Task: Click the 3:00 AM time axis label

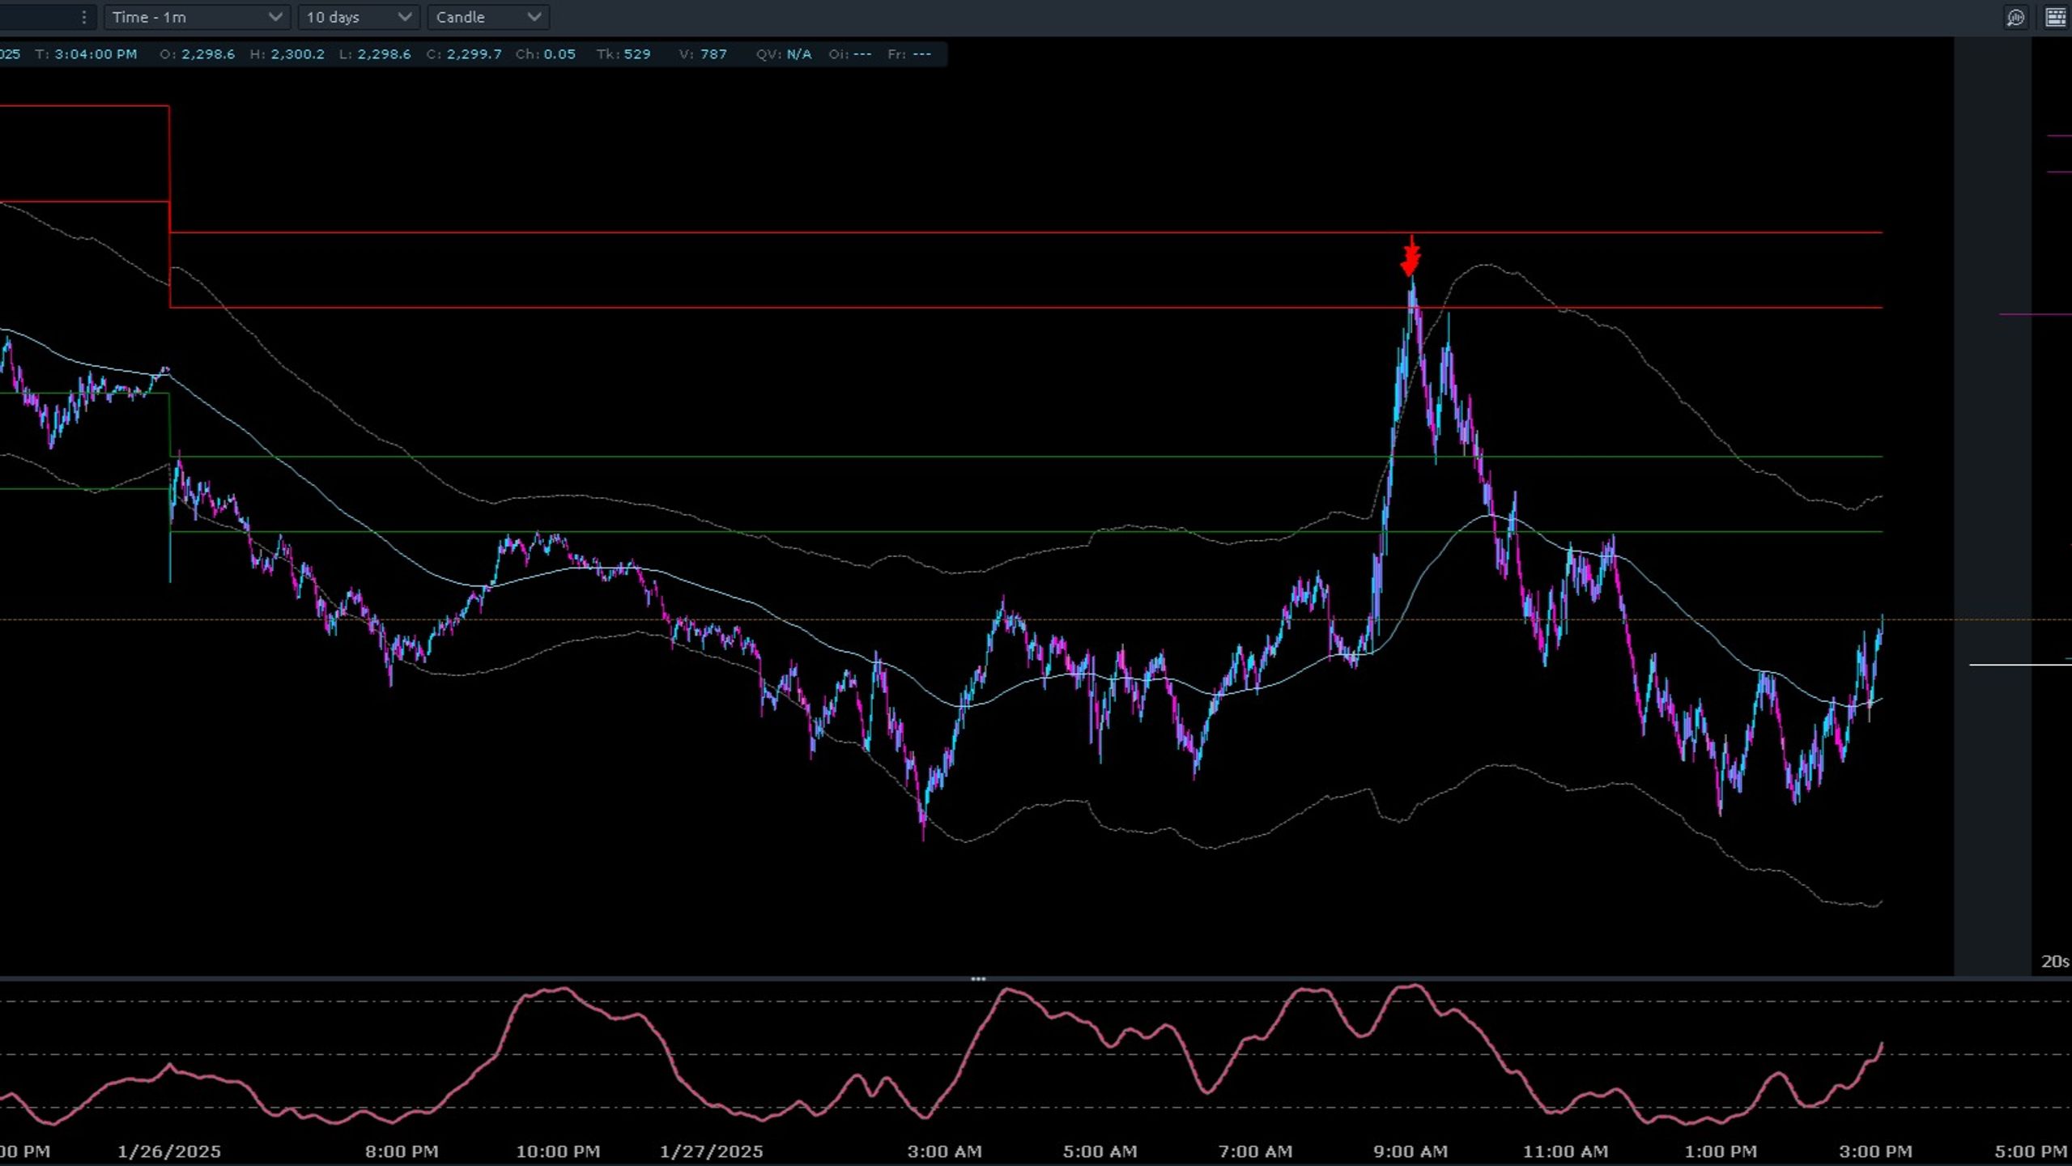Action: (944, 1151)
